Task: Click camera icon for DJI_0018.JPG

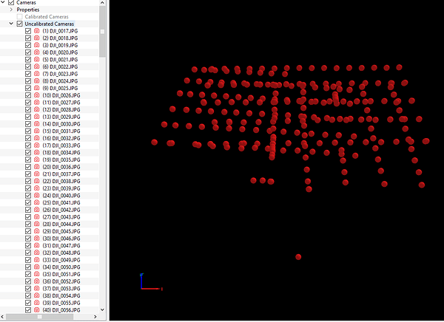Action: [36, 38]
